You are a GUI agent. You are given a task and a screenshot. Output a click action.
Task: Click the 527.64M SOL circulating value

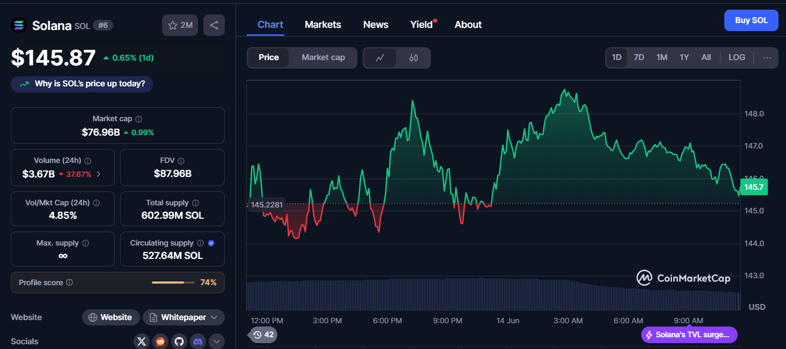[173, 256]
